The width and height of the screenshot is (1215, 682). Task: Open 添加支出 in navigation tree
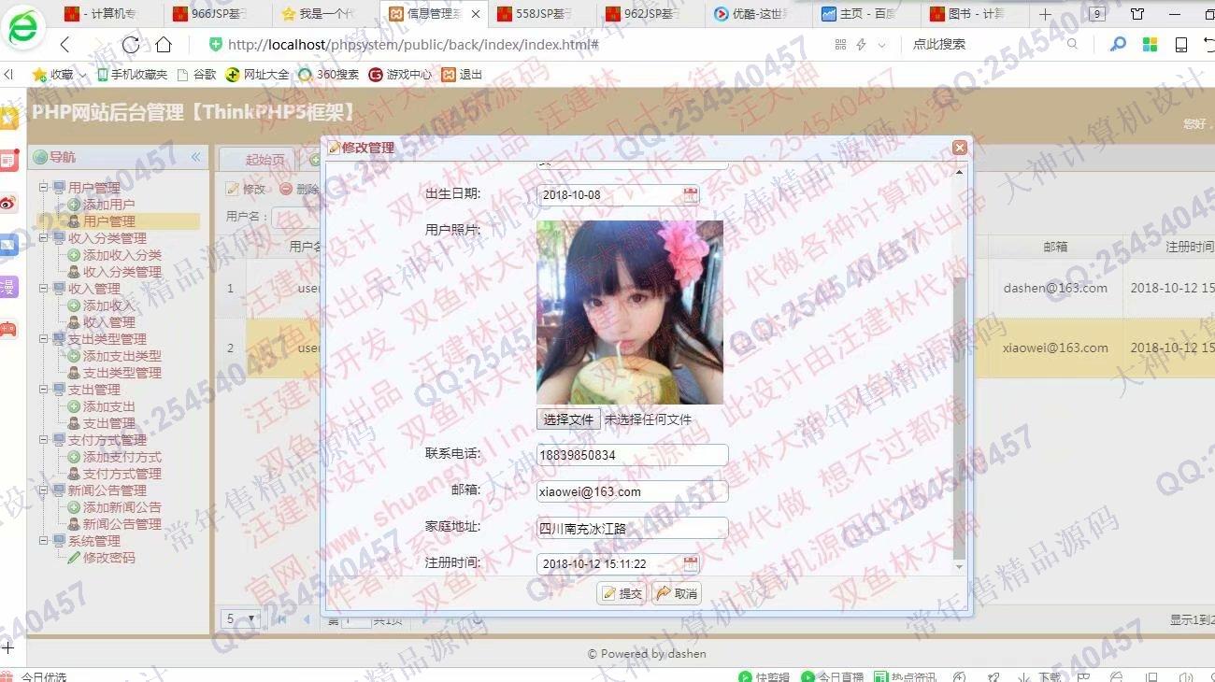(x=108, y=406)
